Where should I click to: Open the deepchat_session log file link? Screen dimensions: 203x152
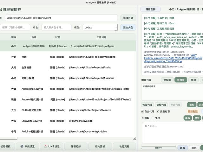tap(173, 58)
